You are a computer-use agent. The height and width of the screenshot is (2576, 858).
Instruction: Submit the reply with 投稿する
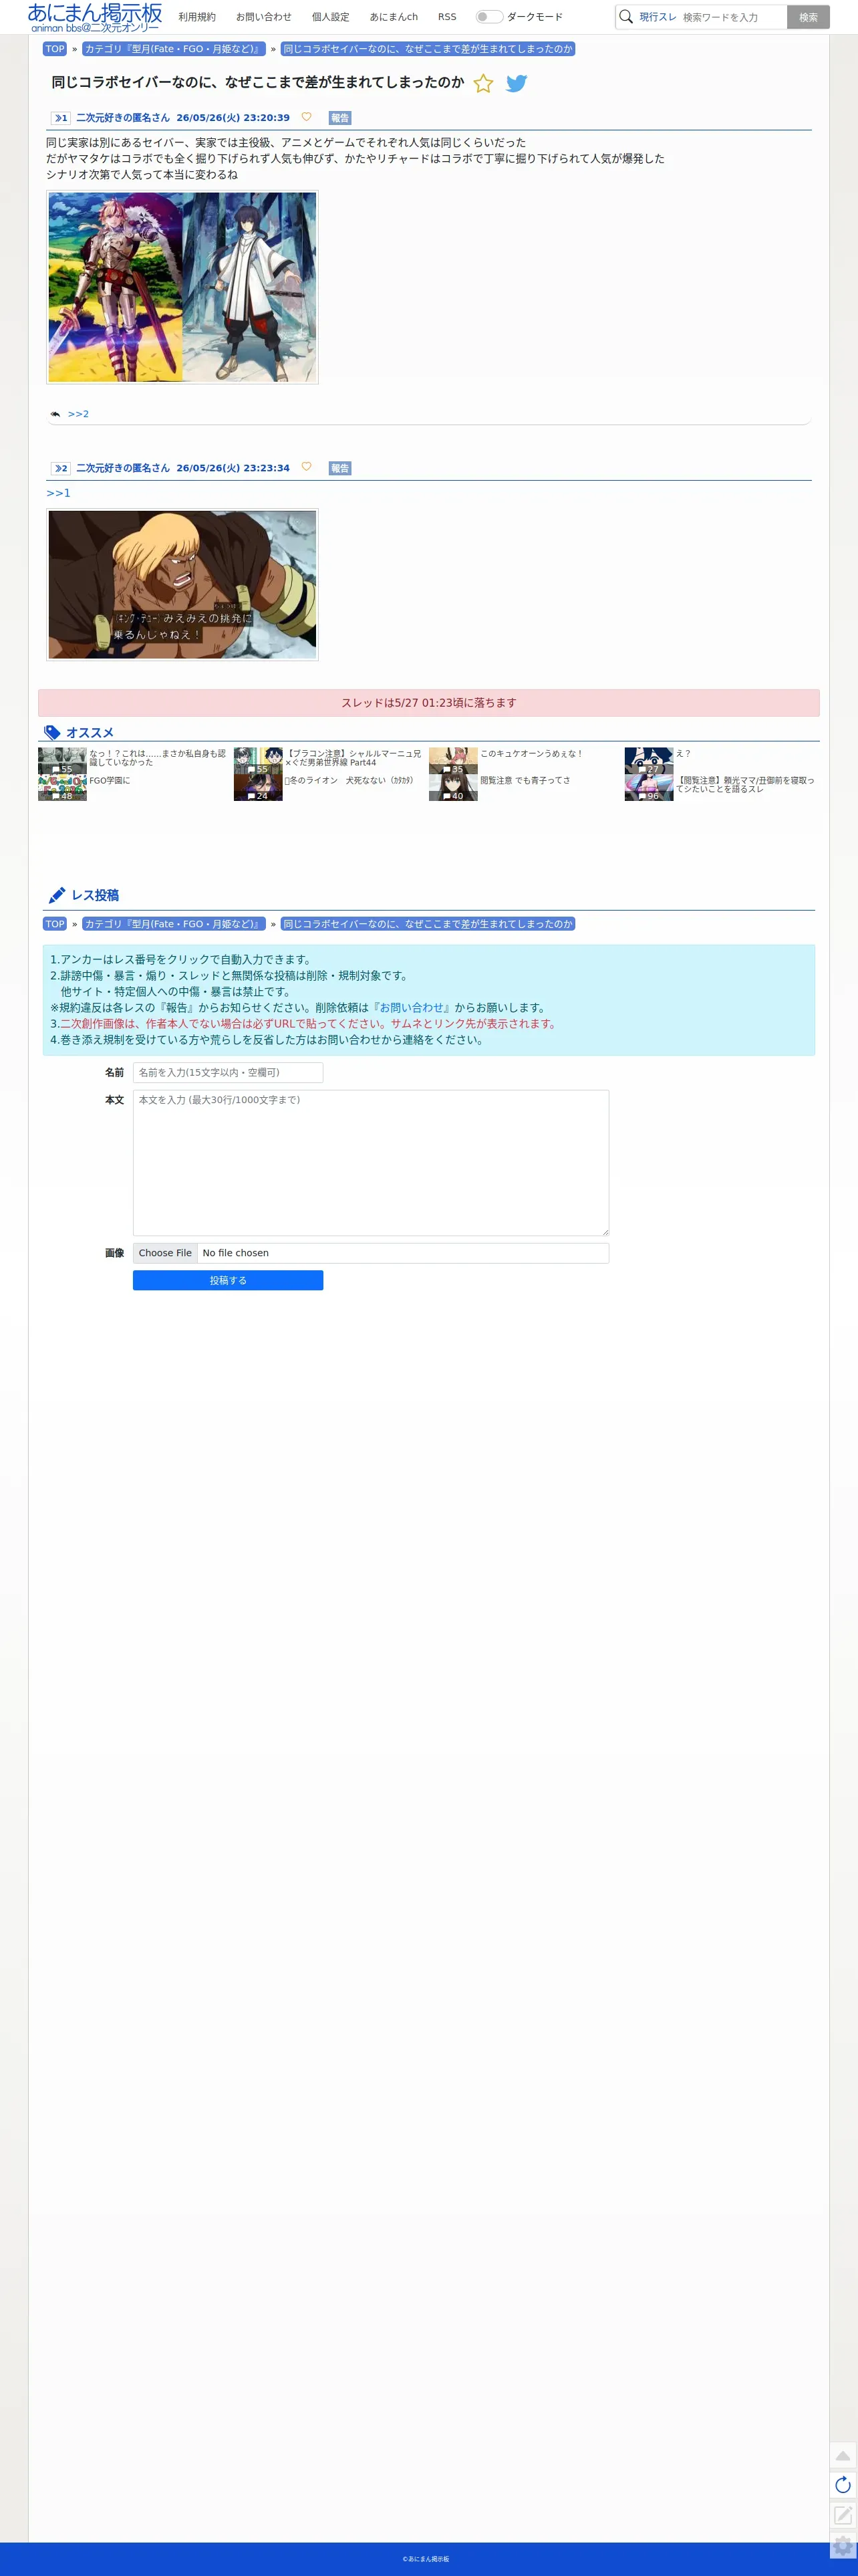click(x=228, y=1280)
